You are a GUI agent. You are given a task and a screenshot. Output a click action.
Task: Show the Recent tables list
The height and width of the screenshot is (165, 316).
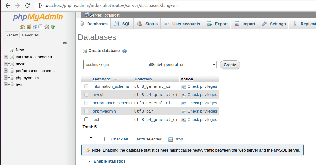pyautogui.click(x=12, y=35)
